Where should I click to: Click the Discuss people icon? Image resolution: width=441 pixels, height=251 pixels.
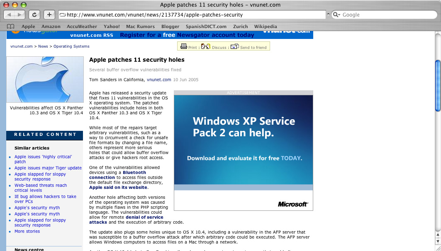tap(206, 46)
